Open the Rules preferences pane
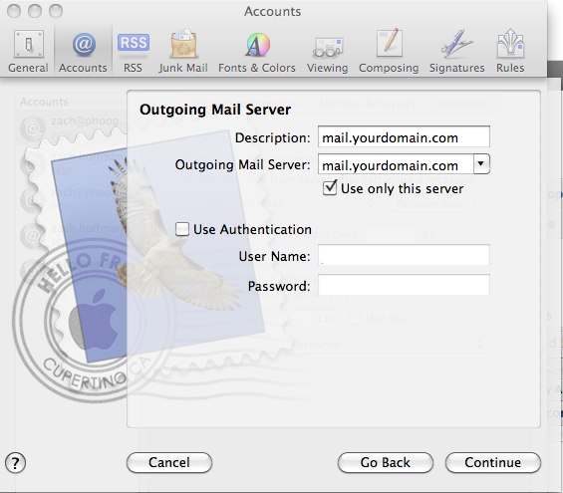The image size is (563, 493). click(x=510, y=51)
